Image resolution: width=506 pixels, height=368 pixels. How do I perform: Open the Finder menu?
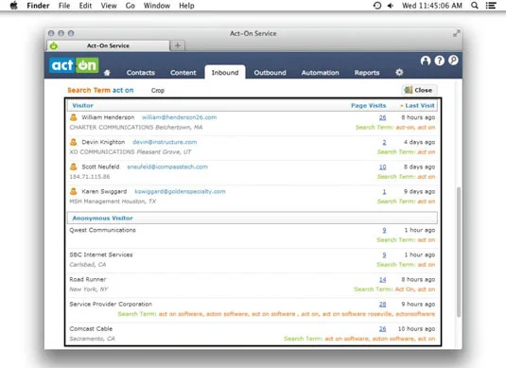[38, 6]
